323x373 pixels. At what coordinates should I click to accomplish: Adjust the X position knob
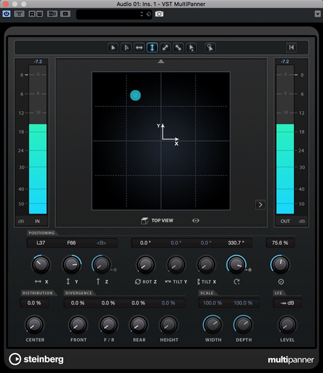[x=41, y=265]
